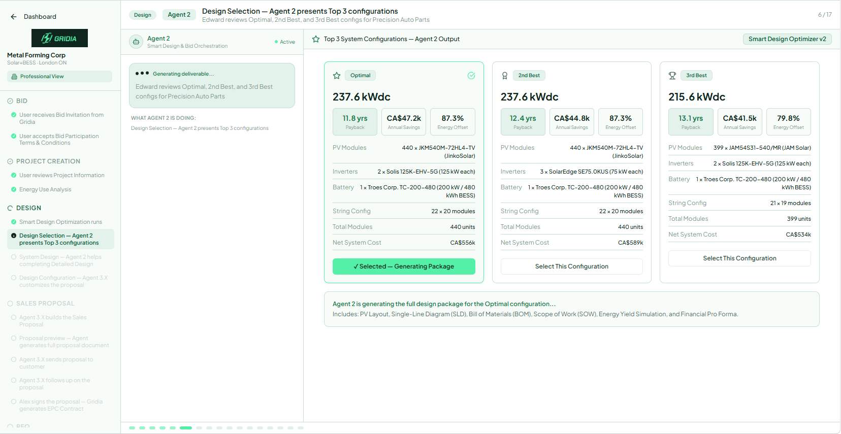
Task: Click CA$44.8k Annual Savings tile
Action: tap(572, 122)
